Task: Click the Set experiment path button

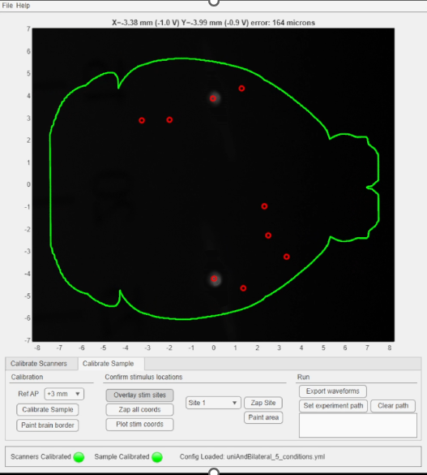Action: 333,406
